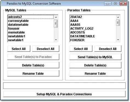Select newtablde1 in MySQL Tables list
Image resolution: width=130 pixels, height=102 pixels.
point(31,36)
